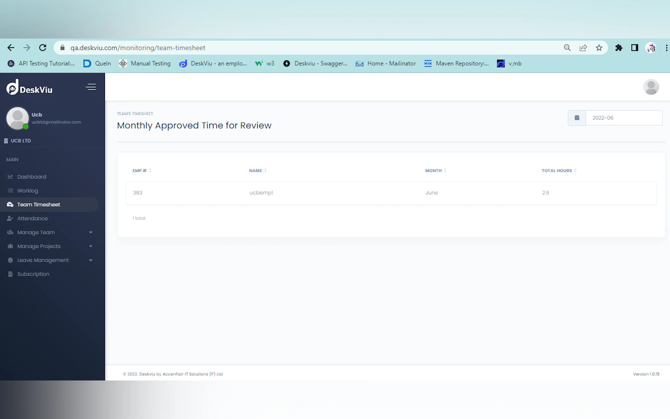Click the hamburger sidebar toggle icon

[91, 87]
